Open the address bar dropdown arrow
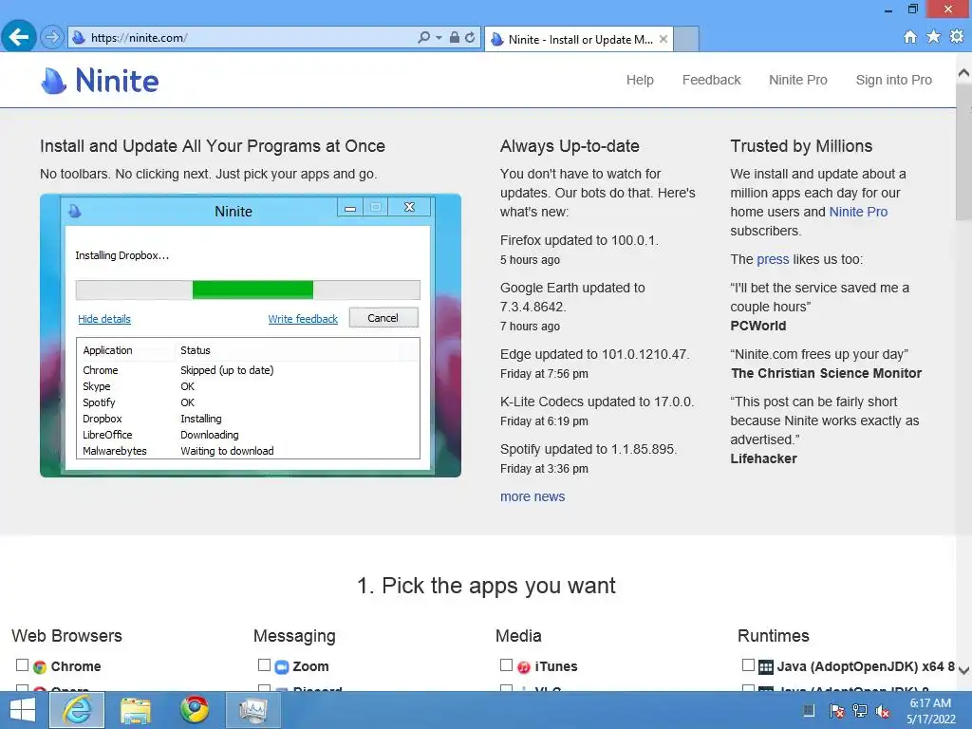972x729 pixels. [x=439, y=38]
